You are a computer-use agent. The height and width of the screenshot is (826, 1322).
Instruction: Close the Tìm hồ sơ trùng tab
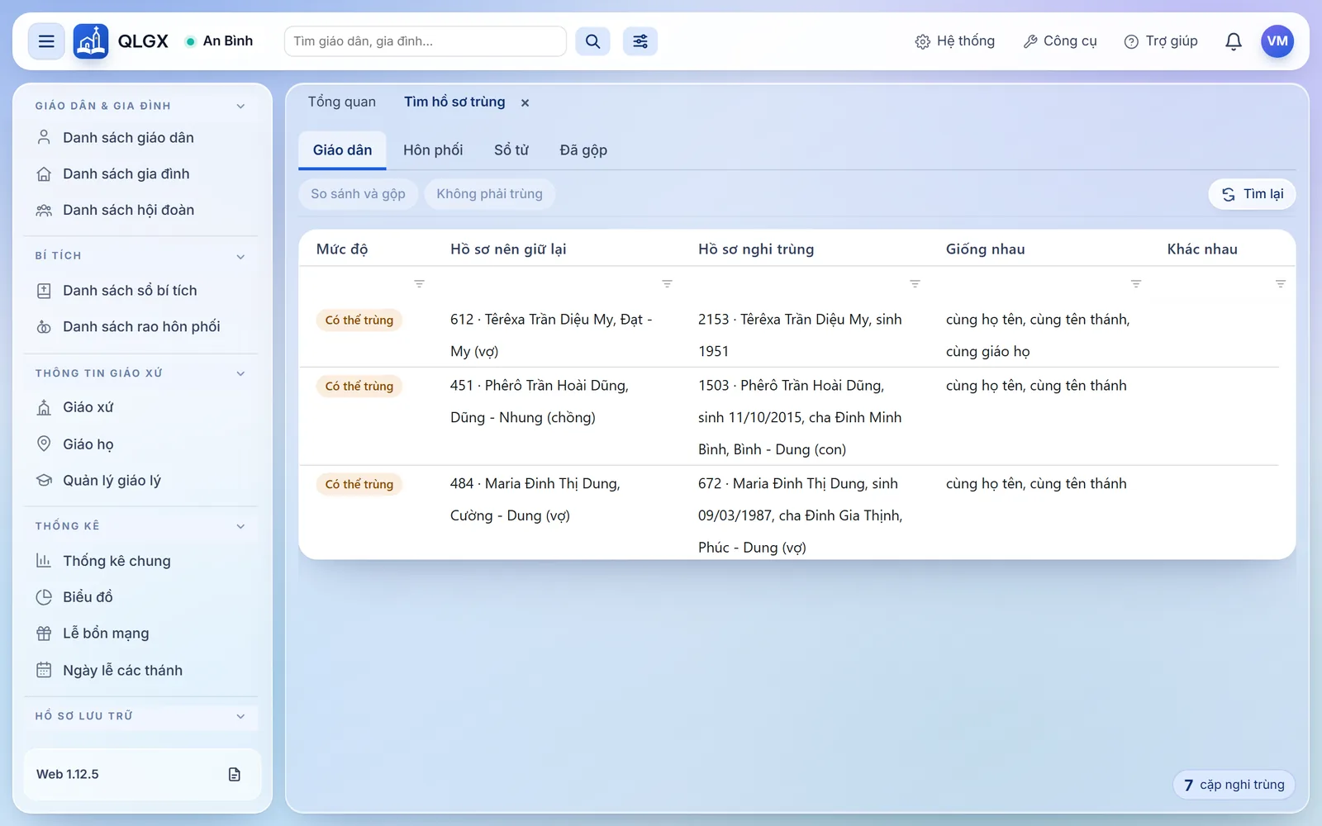[x=525, y=102]
